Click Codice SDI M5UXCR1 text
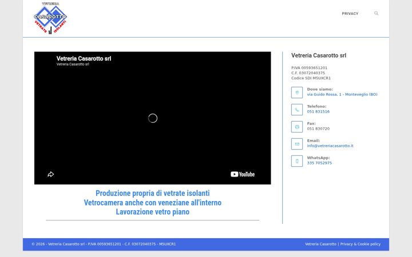412x257 pixels. point(311,78)
